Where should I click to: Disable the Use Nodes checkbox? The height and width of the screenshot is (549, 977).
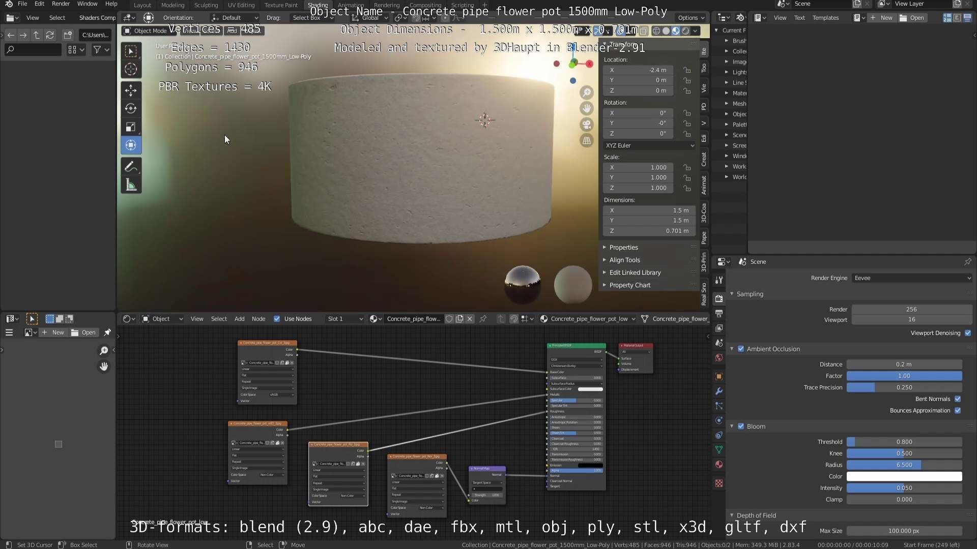point(277,319)
